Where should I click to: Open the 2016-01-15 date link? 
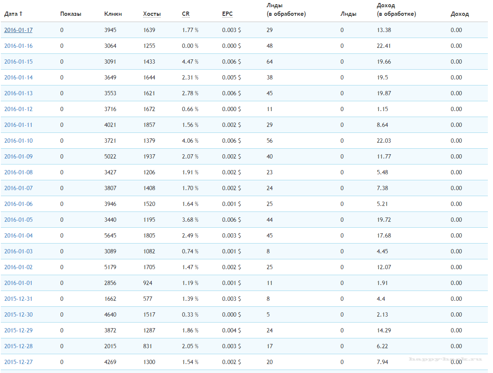18,62
